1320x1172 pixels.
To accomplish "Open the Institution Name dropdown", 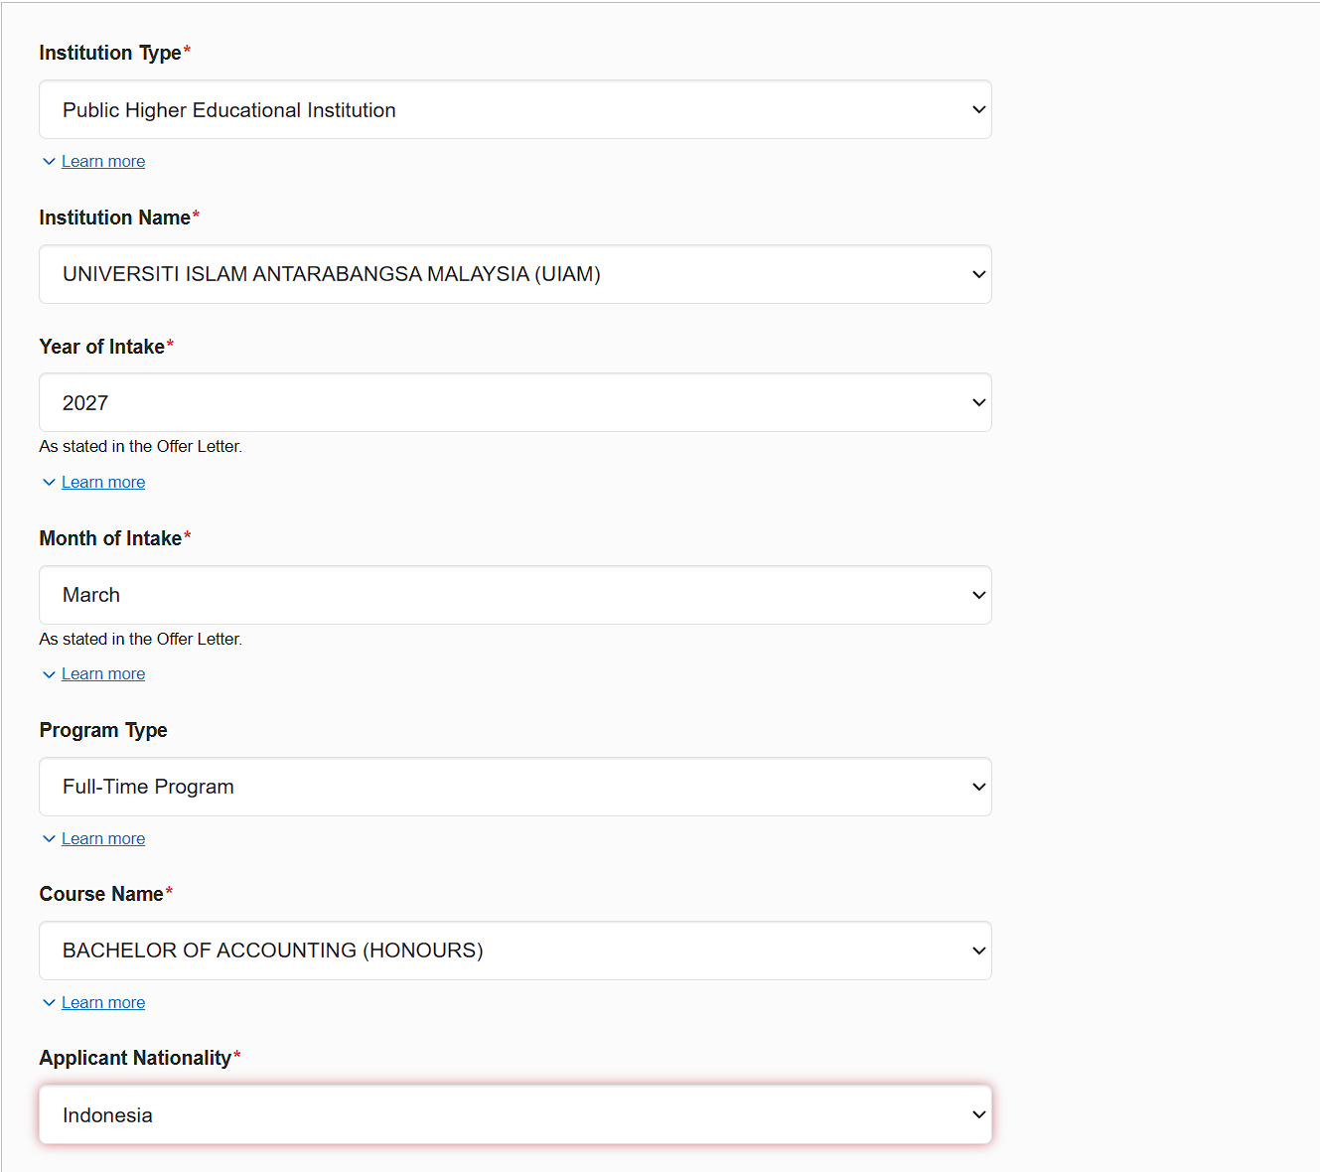I will pyautogui.click(x=515, y=274).
